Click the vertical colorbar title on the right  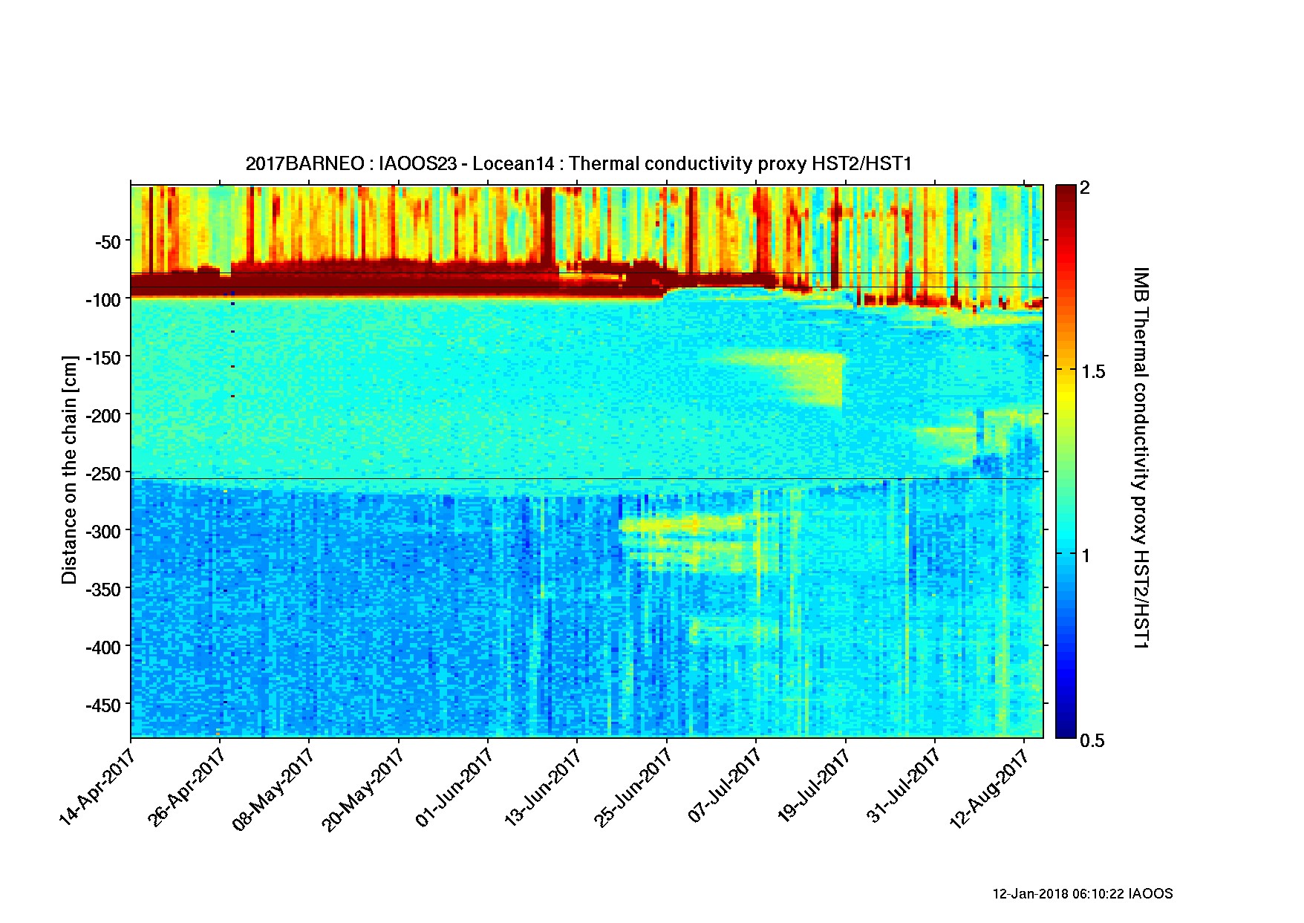[1140, 458]
